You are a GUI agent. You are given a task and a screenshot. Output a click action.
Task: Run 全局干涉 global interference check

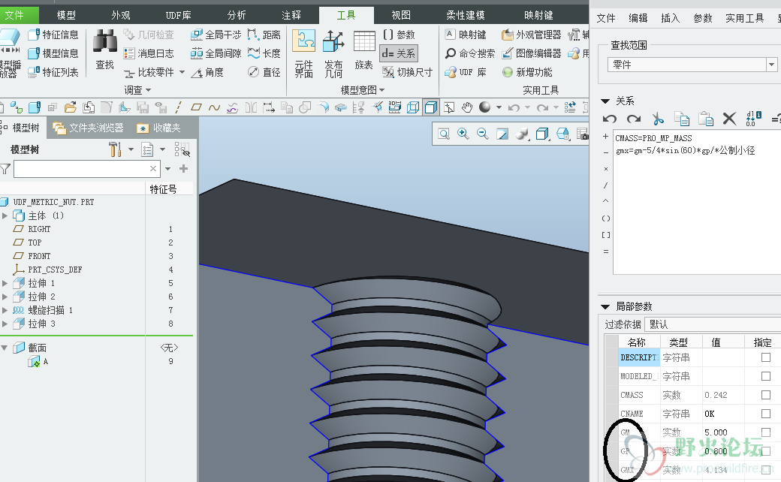pos(216,35)
